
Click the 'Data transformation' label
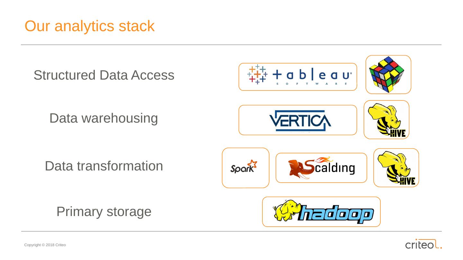[x=104, y=166]
